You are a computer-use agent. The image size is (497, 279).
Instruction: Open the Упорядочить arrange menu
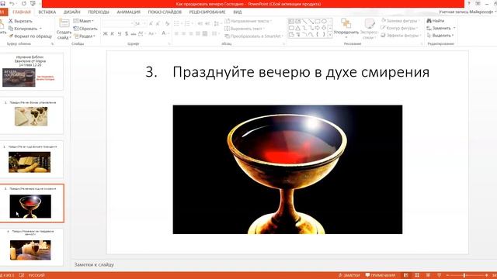click(x=346, y=29)
